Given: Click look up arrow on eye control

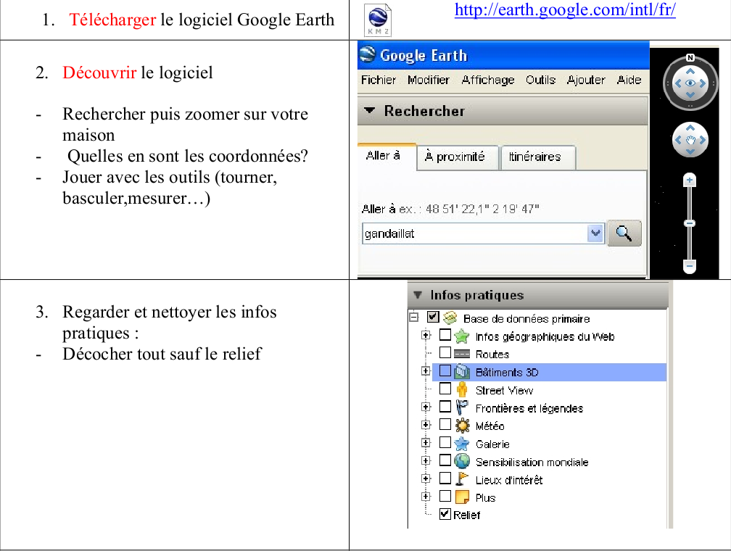Looking at the screenshot, I should pyautogui.click(x=690, y=71).
